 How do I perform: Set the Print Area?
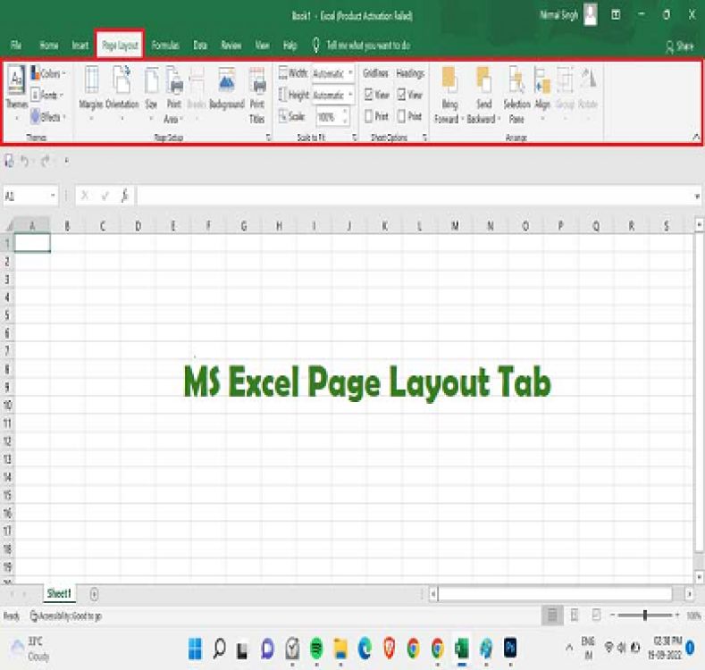[173, 95]
